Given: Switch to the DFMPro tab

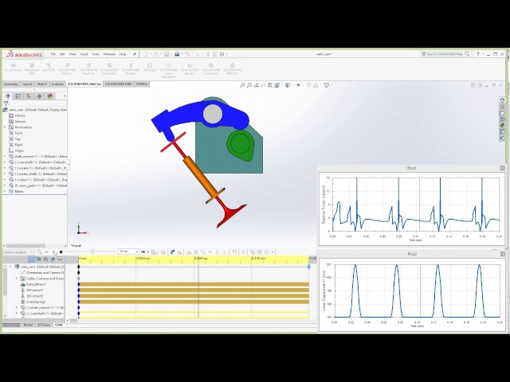Looking at the screenshot, I should pyautogui.click(x=142, y=84).
